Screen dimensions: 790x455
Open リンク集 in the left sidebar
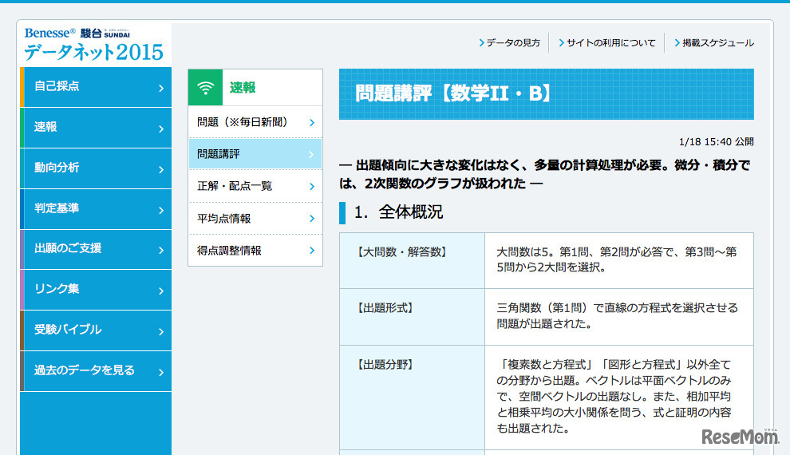tap(96, 290)
